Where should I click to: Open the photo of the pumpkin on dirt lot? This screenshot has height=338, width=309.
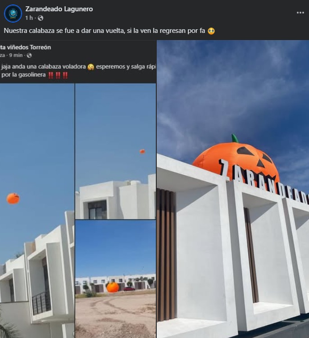coord(115,279)
